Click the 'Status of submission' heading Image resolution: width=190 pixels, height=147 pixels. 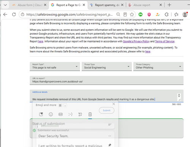[49, 124]
